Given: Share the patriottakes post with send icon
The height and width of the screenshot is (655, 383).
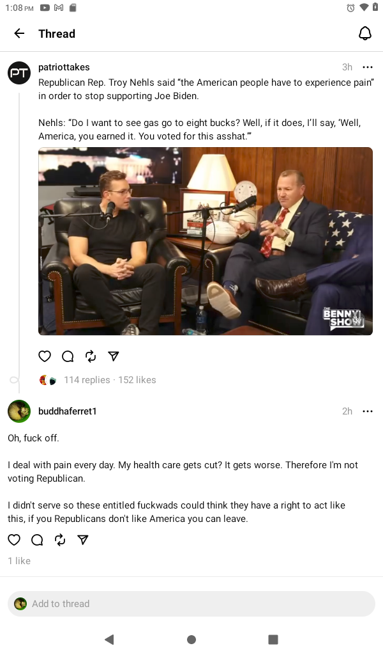Looking at the screenshot, I should (114, 356).
